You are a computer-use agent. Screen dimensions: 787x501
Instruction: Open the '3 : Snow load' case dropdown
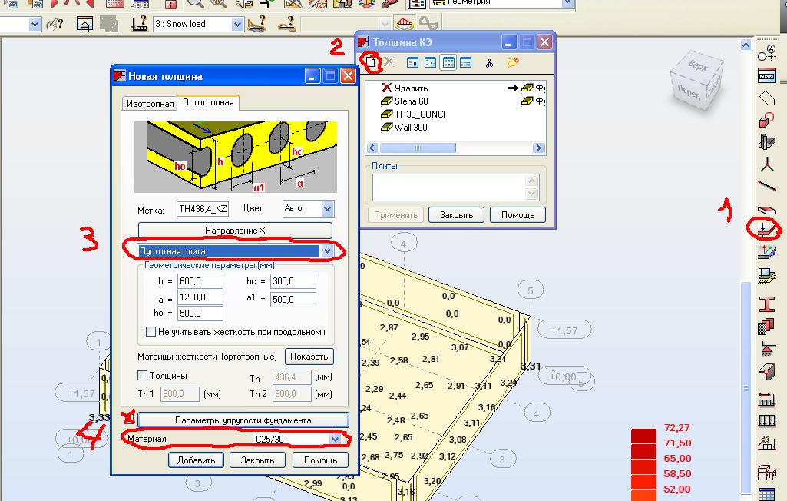tap(236, 24)
